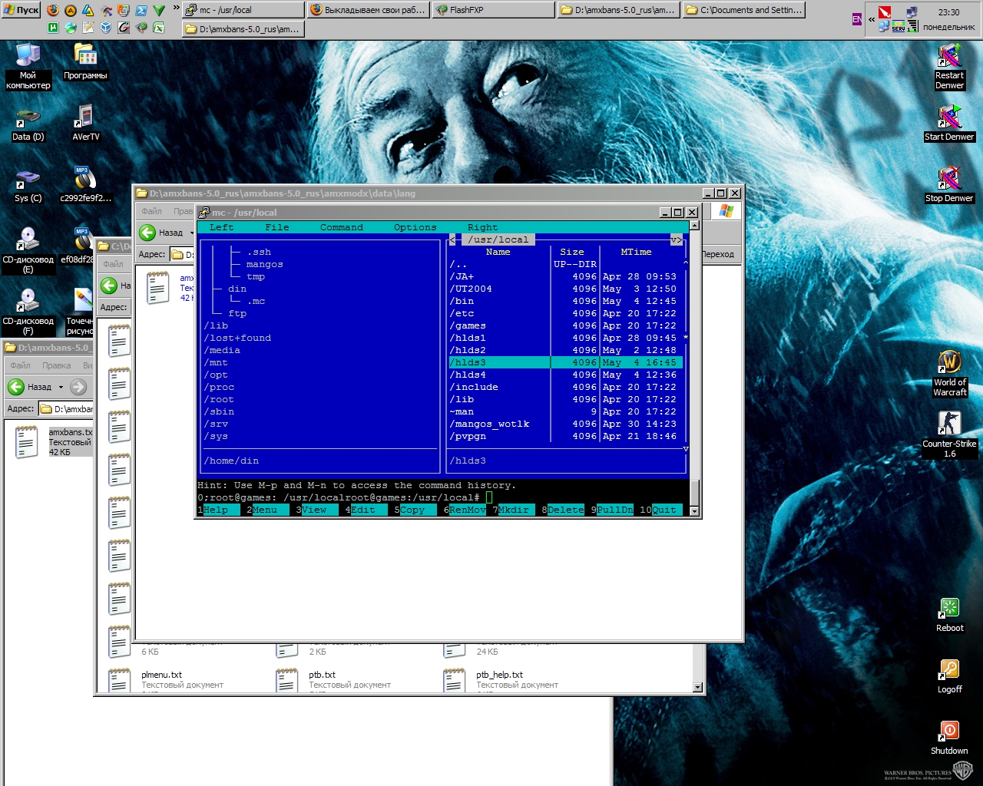
Task: Open the right panel history list arrow v>
Action: coord(677,239)
